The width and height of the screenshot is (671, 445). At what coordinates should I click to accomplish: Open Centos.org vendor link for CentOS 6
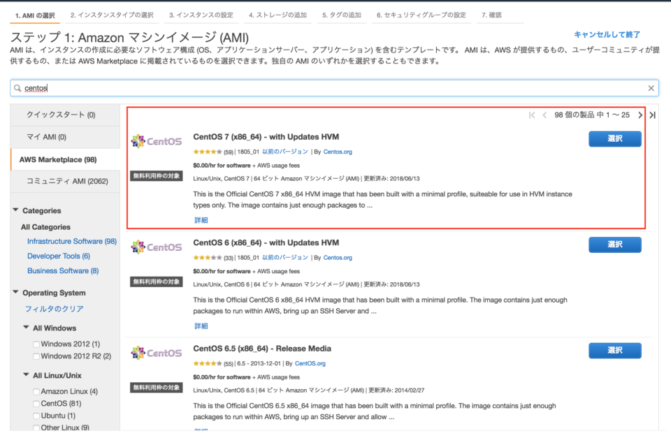[338, 258]
